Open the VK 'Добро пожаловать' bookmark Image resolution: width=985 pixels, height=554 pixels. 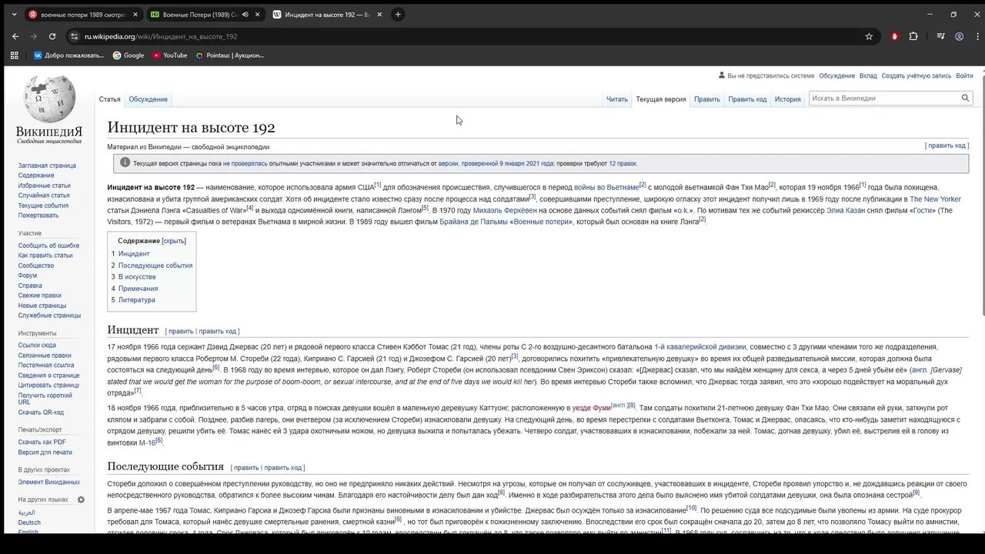(68, 55)
